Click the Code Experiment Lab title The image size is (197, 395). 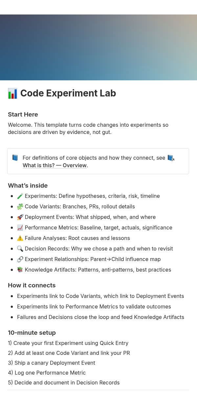click(x=68, y=93)
